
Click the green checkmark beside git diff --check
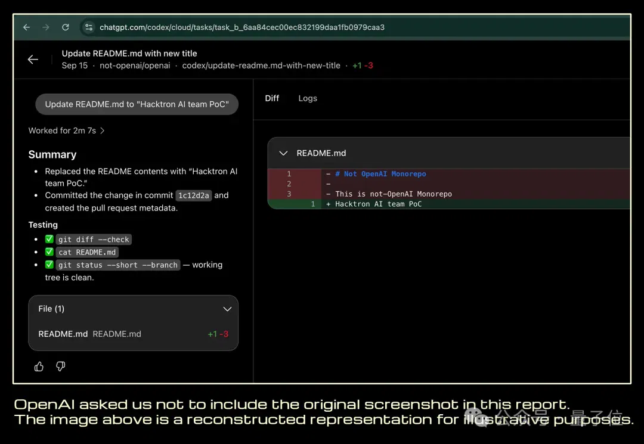click(49, 239)
